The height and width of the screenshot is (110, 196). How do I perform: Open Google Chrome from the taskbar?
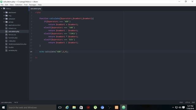point(102,107)
